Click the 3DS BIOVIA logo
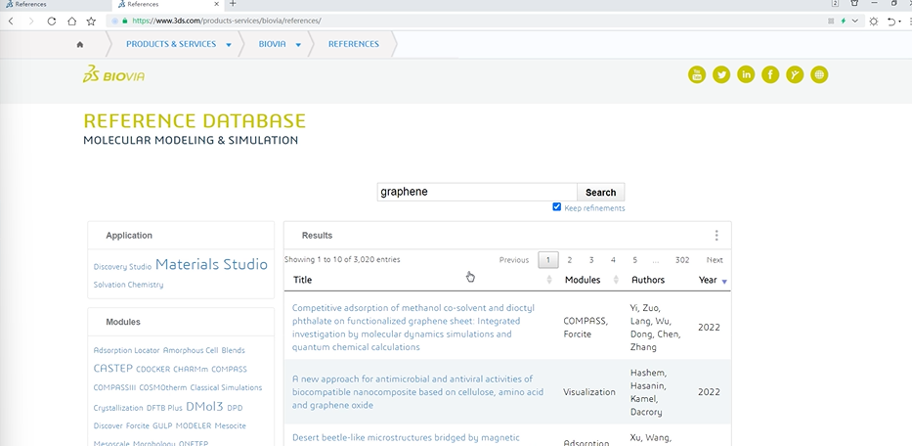Image resolution: width=912 pixels, height=446 pixels. coord(113,74)
